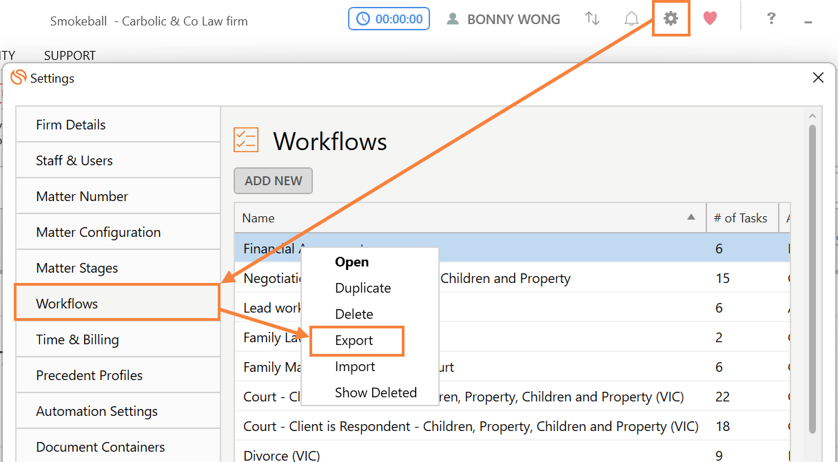This screenshot has width=838, height=462.
Task: Open Time & Billing settings
Action: tap(118, 339)
